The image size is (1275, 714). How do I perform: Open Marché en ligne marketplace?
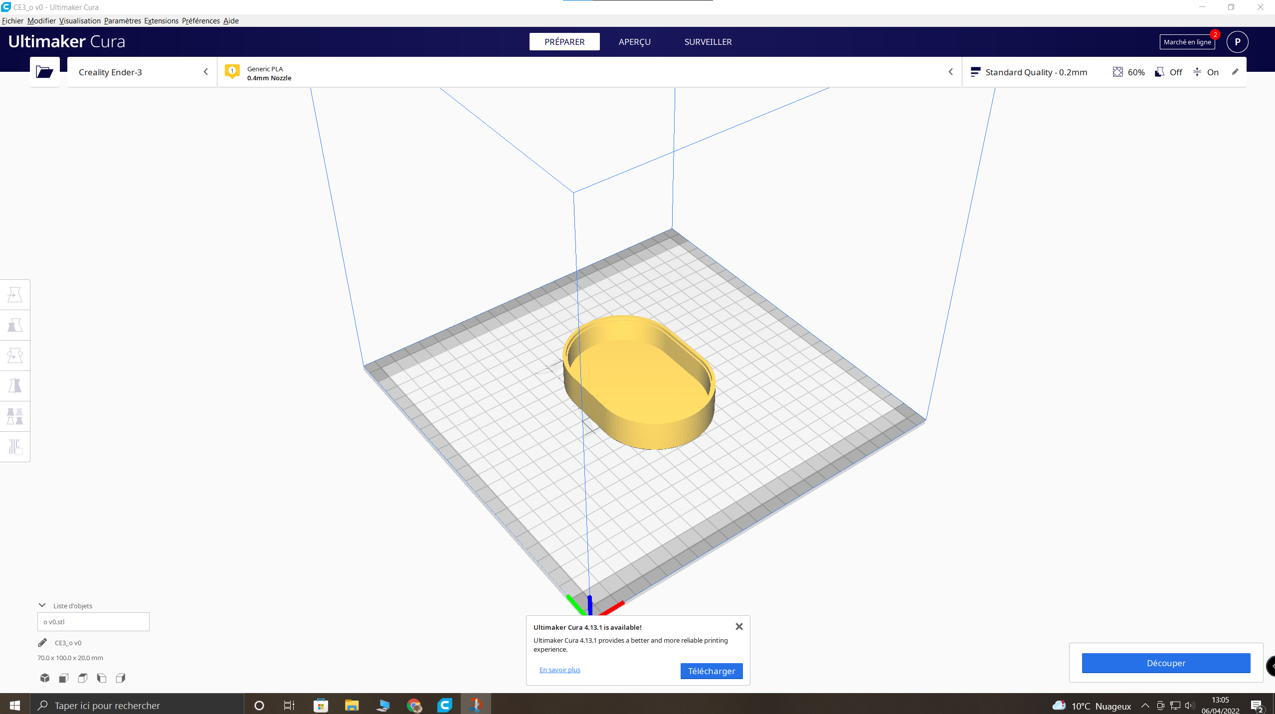coord(1187,42)
